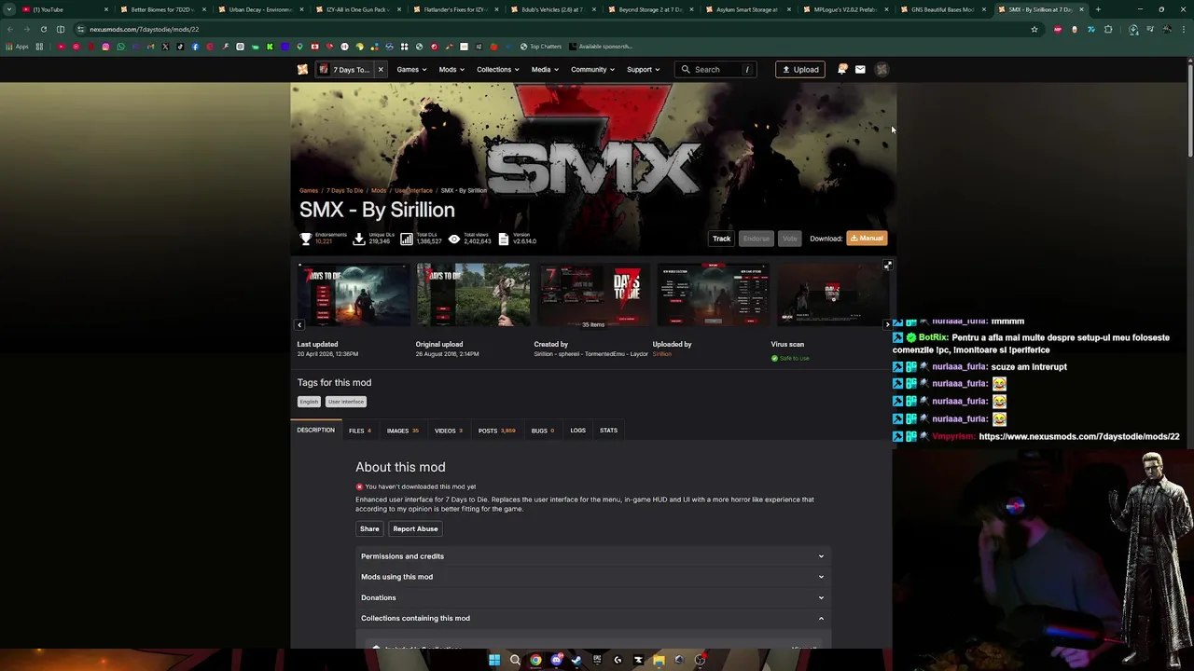Show previous gallery images arrow
This screenshot has width=1194, height=671.
pyautogui.click(x=299, y=325)
